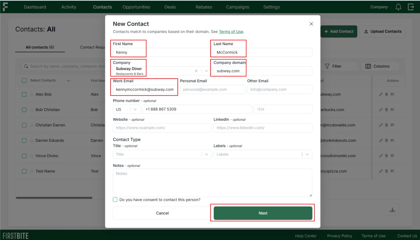Viewport: 420px width, 240px height.
Task: Click the horizontal scrollbar under the contacts table
Action: click(x=54, y=198)
